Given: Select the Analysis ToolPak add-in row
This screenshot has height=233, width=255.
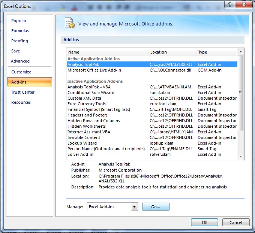Looking at the screenshot, I should pos(152,64).
